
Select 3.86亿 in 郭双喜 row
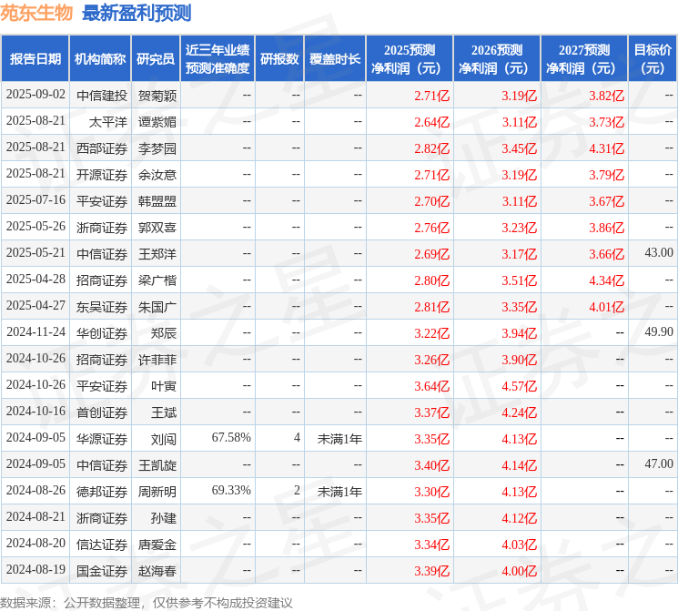click(x=606, y=228)
